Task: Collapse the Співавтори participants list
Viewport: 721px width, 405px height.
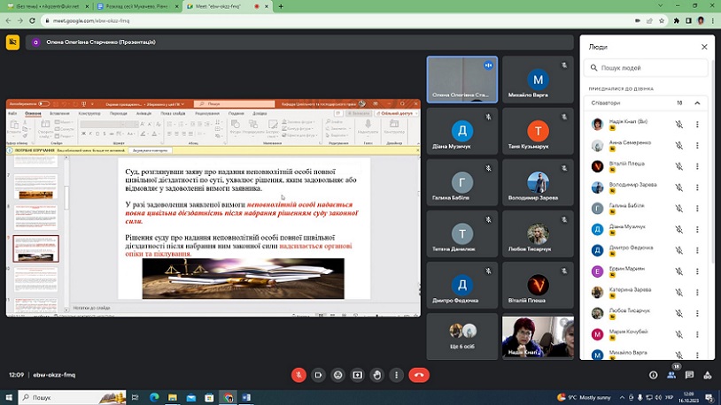Action: click(x=697, y=103)
